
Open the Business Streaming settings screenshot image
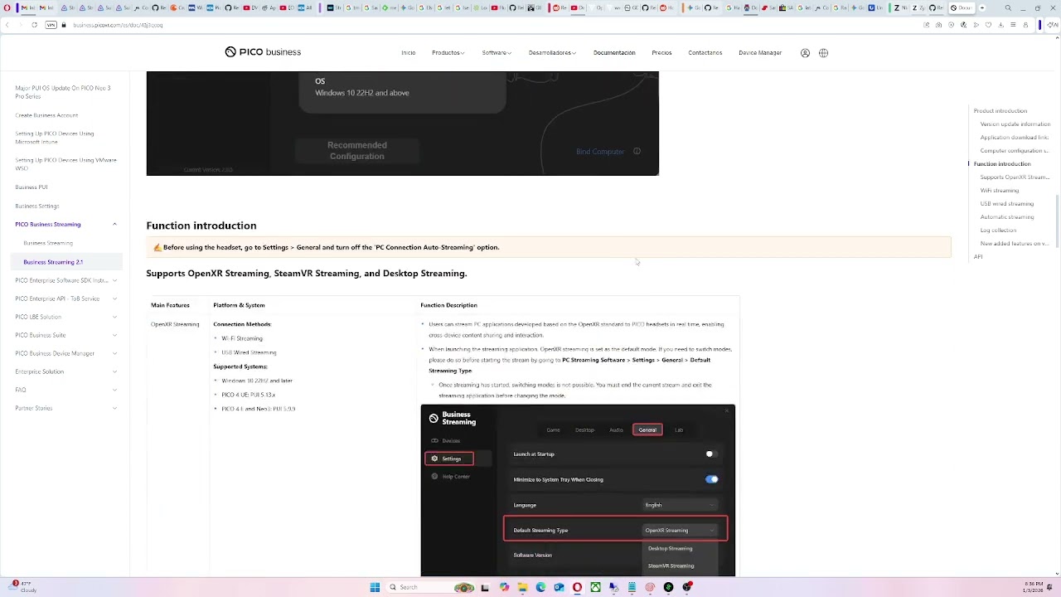(x=578, y=490)
